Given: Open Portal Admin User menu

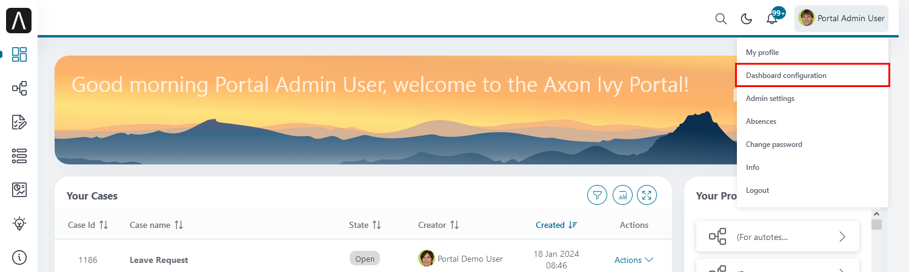Looking at the screenshot, I should click(841, 19).
